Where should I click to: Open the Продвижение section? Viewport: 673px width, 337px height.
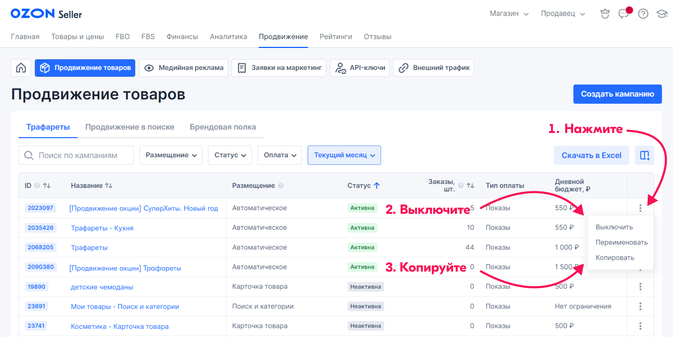(283, 37)
